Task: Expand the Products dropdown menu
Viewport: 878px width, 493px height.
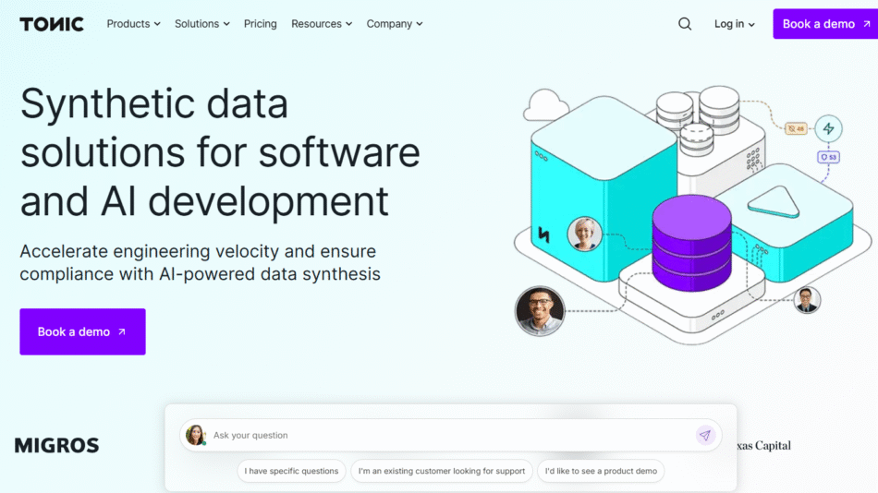Action: [x=133, y=24]
